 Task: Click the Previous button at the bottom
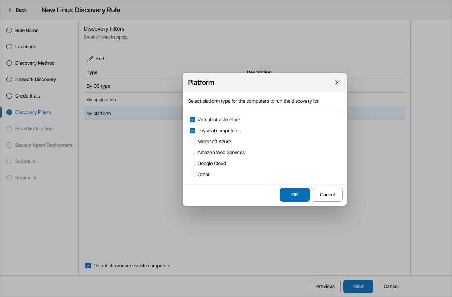(325, 286)
